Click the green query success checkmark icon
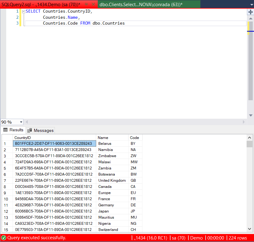The width and height of the screenshot is (254, 242). tap(4, 238)
